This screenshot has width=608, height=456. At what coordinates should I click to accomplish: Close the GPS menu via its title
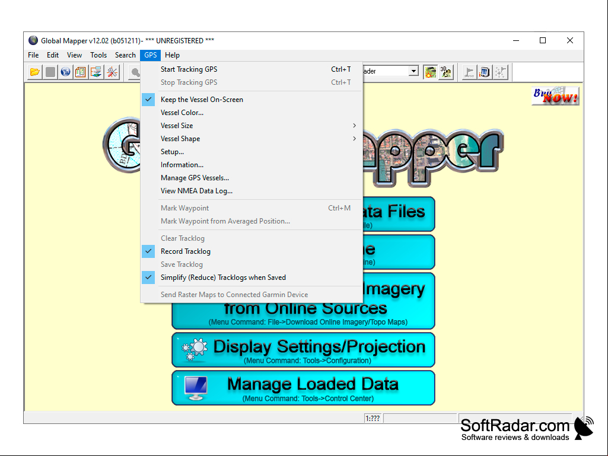tap(151, 55)
